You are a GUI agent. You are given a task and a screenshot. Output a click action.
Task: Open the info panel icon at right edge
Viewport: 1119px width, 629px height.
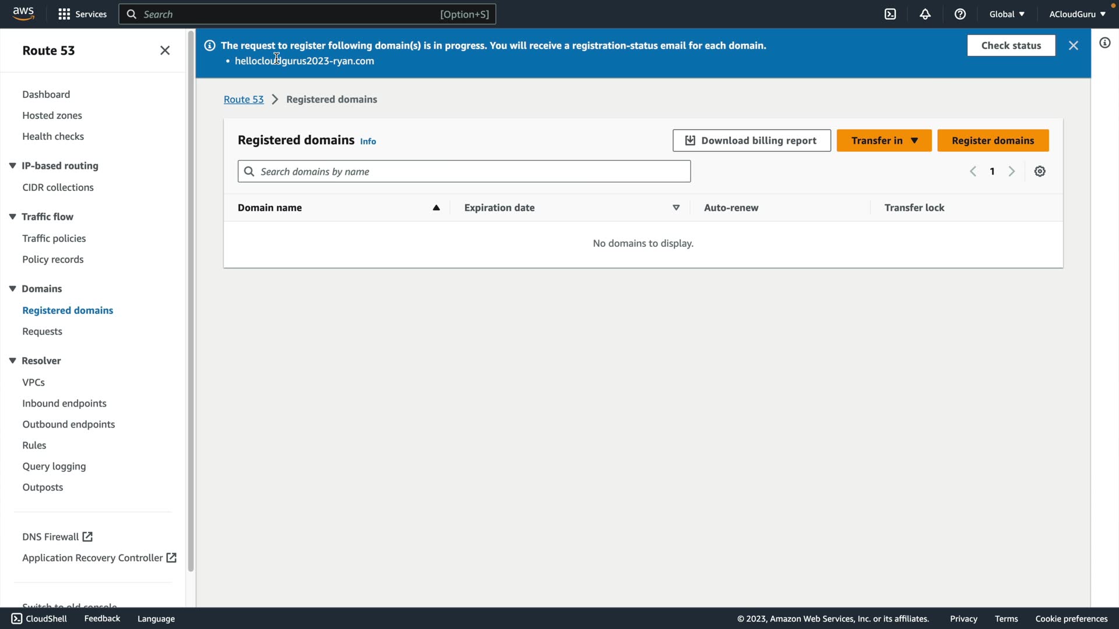(x=1104, y=43)
